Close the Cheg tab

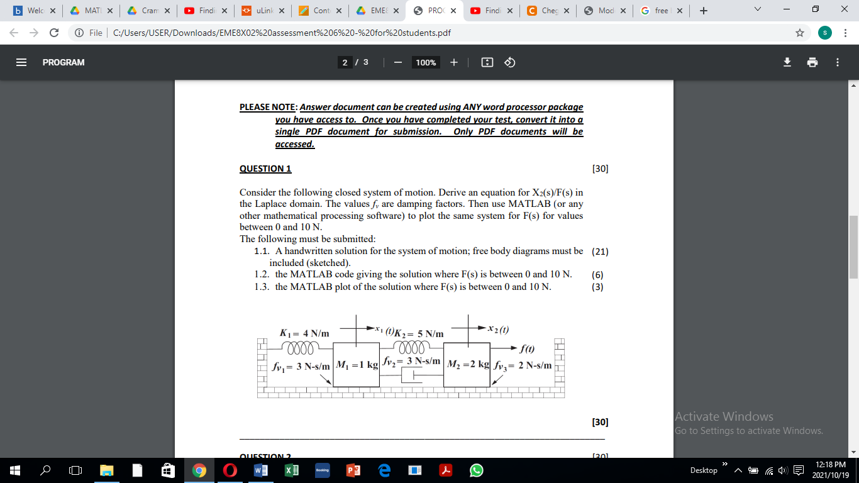[x=567, y=11]
